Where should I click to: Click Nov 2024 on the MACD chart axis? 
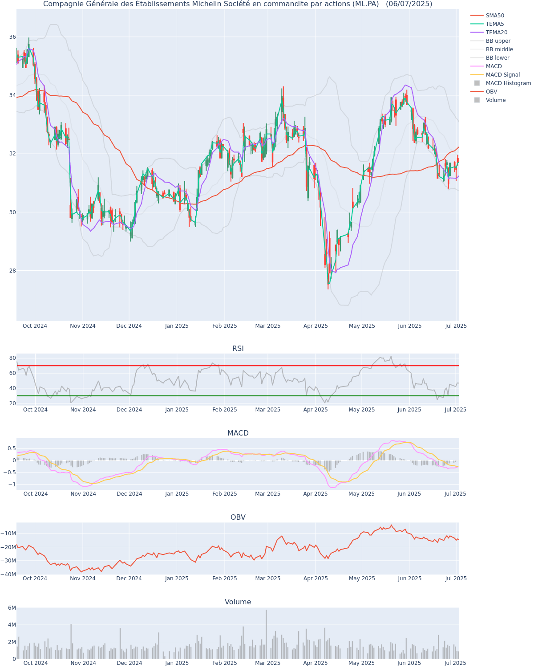click(x=83, y=494)
